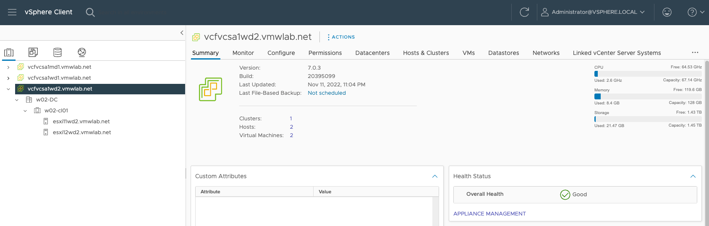Click vCenter icon beside vcfvcsa1md1.vmwlab.net
Image resolution: width=709 pixels, height=226 pixels.
tap(21, 67)
